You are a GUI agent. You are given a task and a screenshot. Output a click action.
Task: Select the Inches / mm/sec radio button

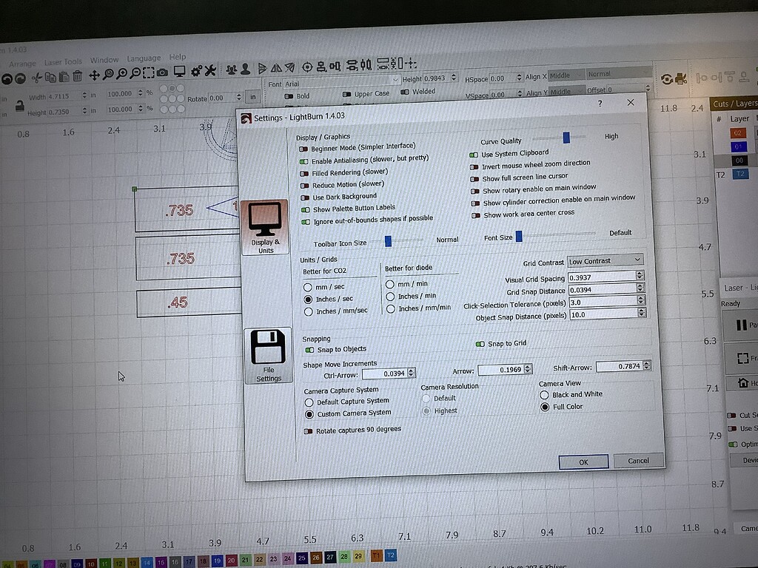pos(309,311)
